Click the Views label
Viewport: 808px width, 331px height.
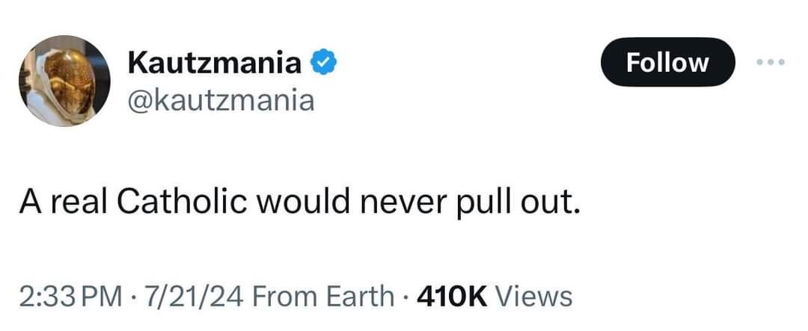click(x=535, y=297)
